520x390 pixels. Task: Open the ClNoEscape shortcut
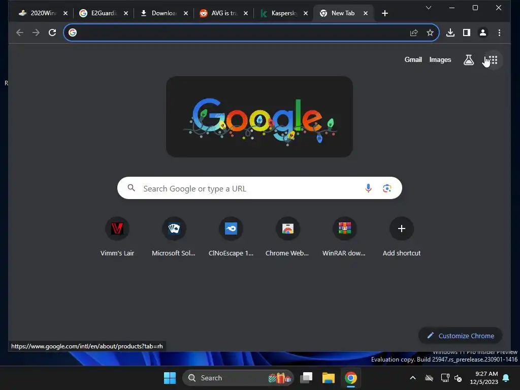tap(231, 237)
